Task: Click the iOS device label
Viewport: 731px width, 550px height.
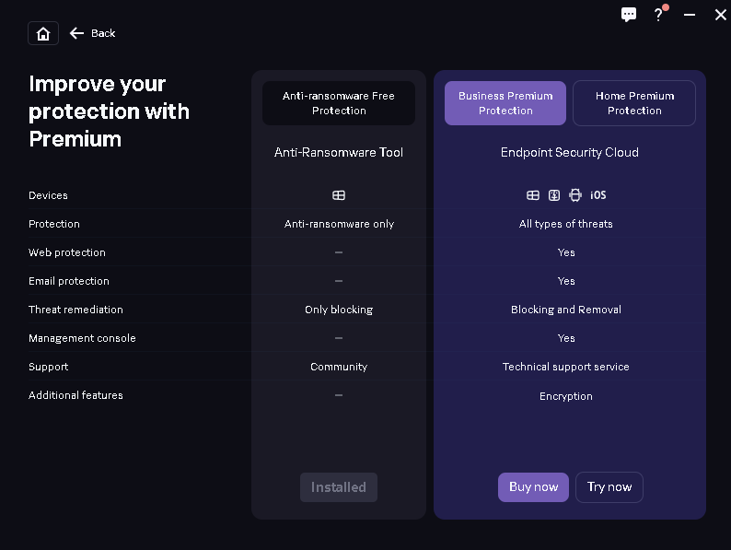Action: pos(598,195)
